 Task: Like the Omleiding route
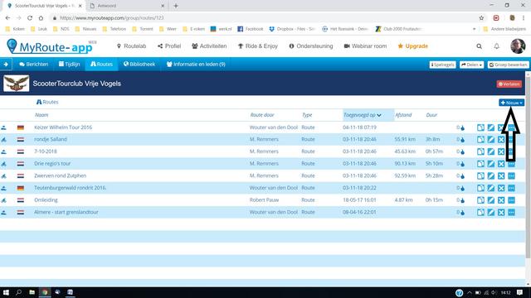[x=463, y=200]
